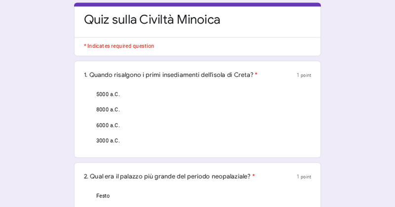Click the word "neopalaziale" in question 2
Viewport: 395px width, 207px height.
pos(231,176)
